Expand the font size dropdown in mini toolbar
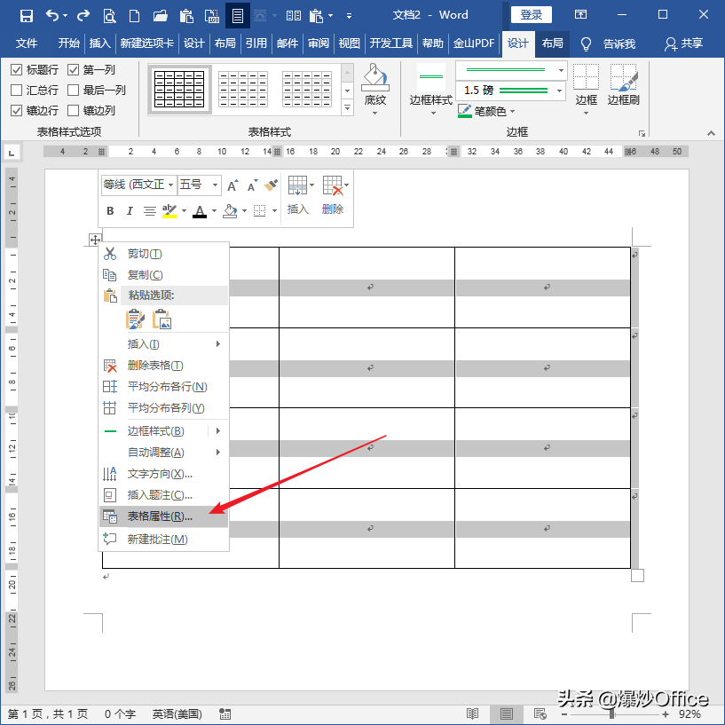The image size is (725, 725). click(x=213, y=184)
